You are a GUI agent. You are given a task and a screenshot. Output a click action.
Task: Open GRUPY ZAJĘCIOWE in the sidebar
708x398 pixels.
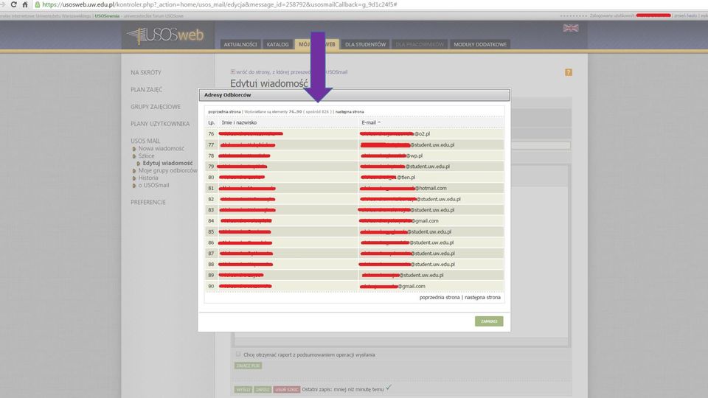click(156, 106)
